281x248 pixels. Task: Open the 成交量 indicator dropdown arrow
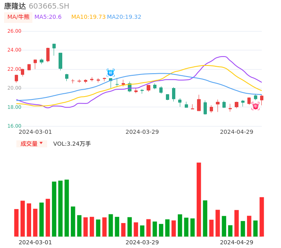pyautogui.click(x=41, y=143)
